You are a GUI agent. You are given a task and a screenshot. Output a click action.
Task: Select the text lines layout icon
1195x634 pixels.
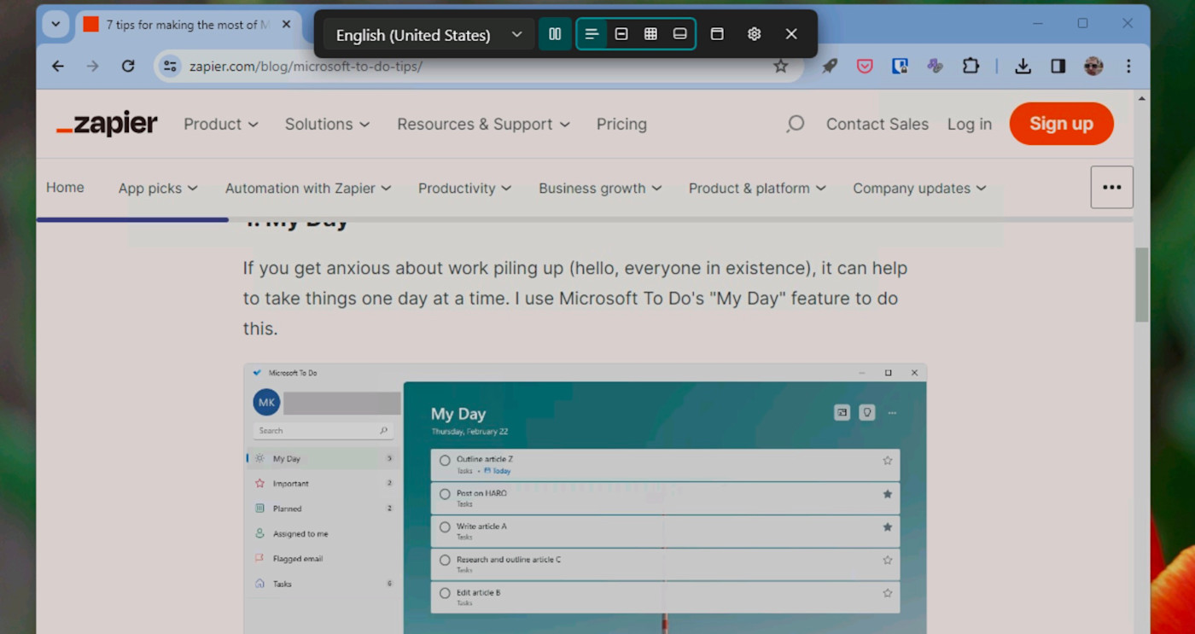592,34
